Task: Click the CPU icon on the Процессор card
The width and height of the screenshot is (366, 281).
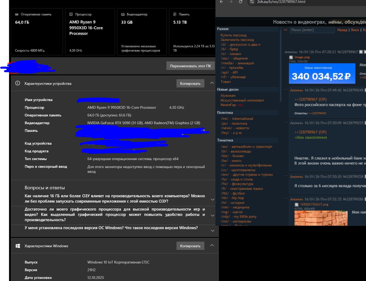Action: click(x=71, y=14)
